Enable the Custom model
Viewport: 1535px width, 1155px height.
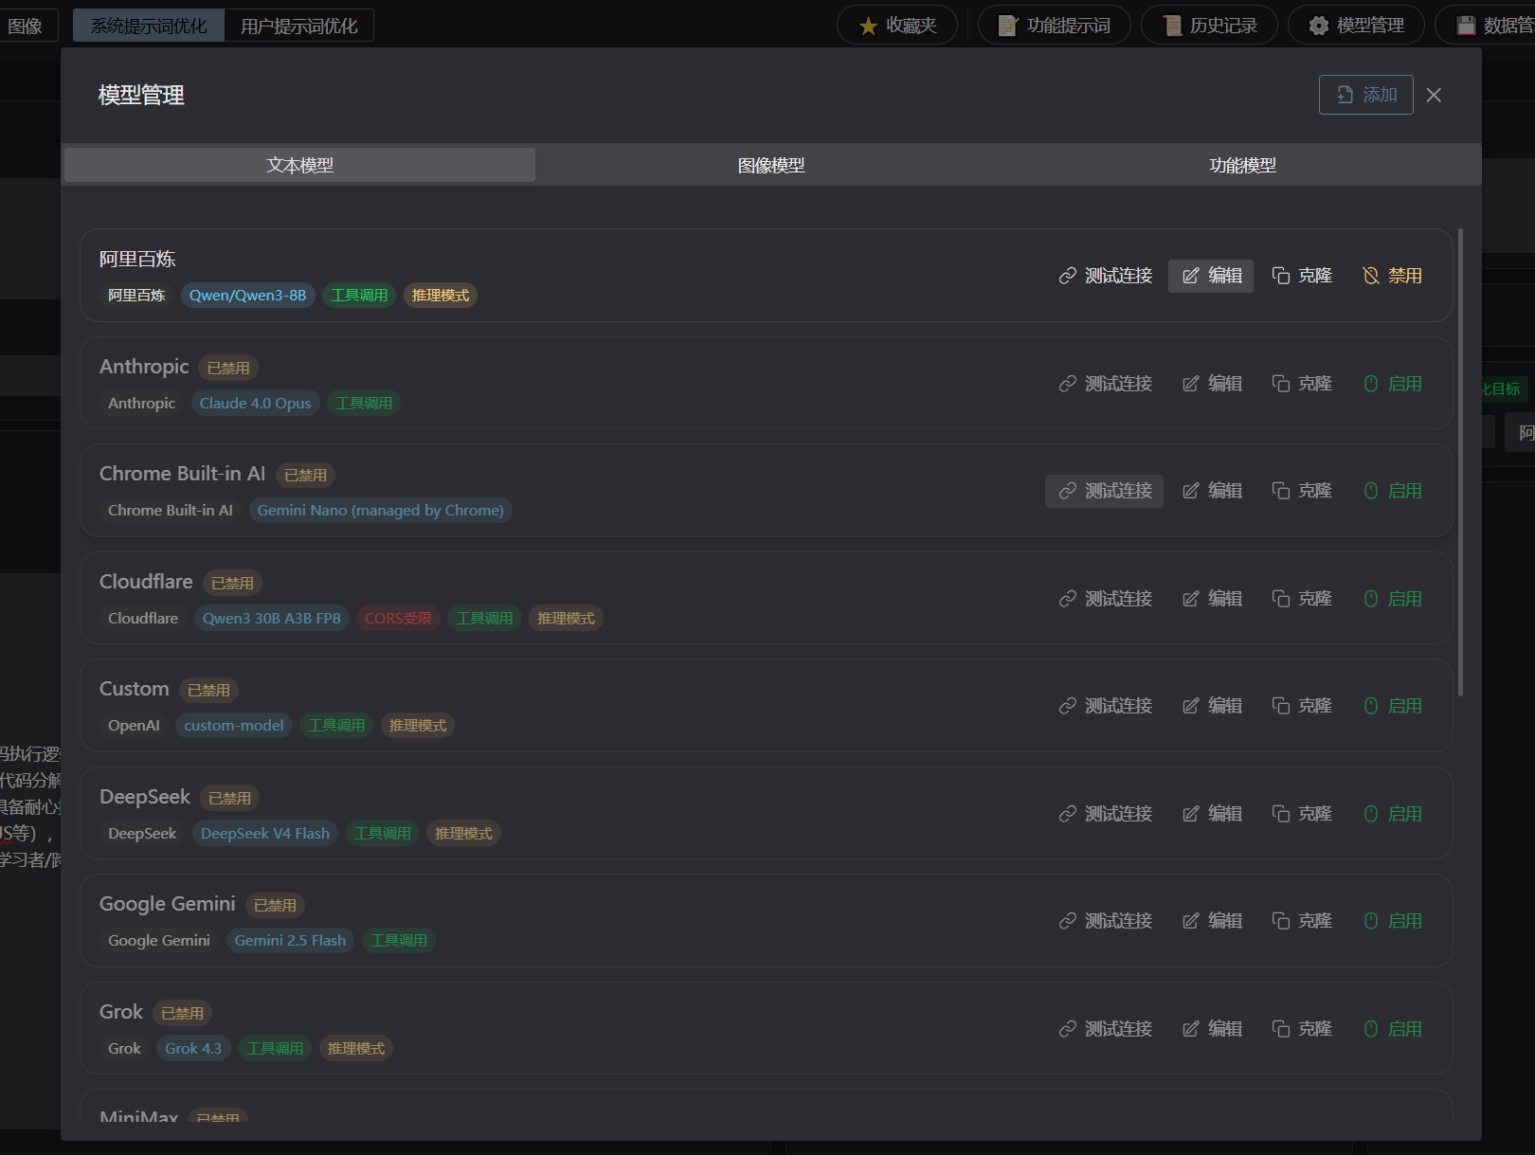pos(1392,706)
